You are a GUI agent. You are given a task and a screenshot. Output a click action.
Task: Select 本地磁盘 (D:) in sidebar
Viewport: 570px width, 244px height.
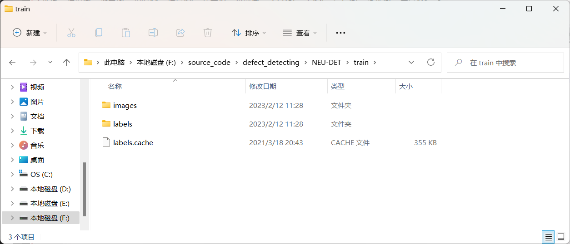50,189
